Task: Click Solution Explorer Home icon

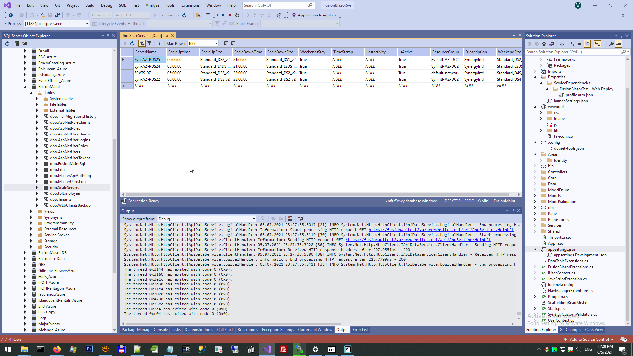Action: pos(544,44)
